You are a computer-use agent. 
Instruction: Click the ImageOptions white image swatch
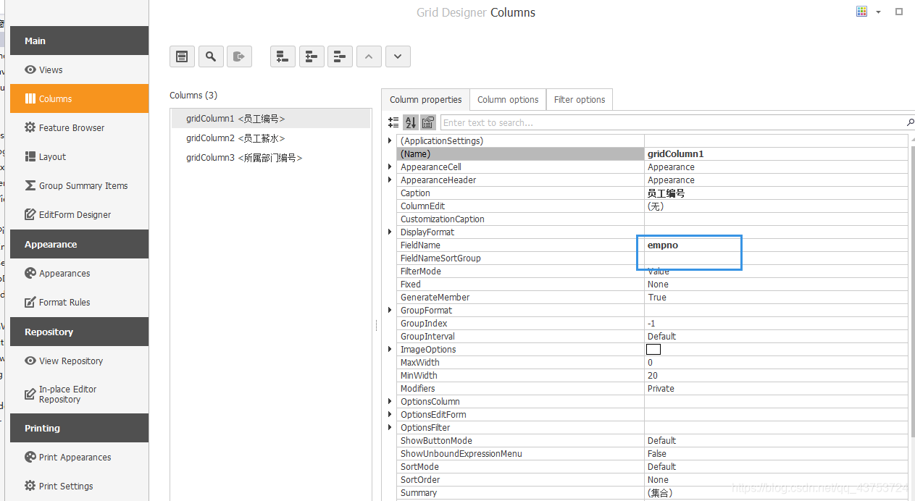tap(653, 349)
